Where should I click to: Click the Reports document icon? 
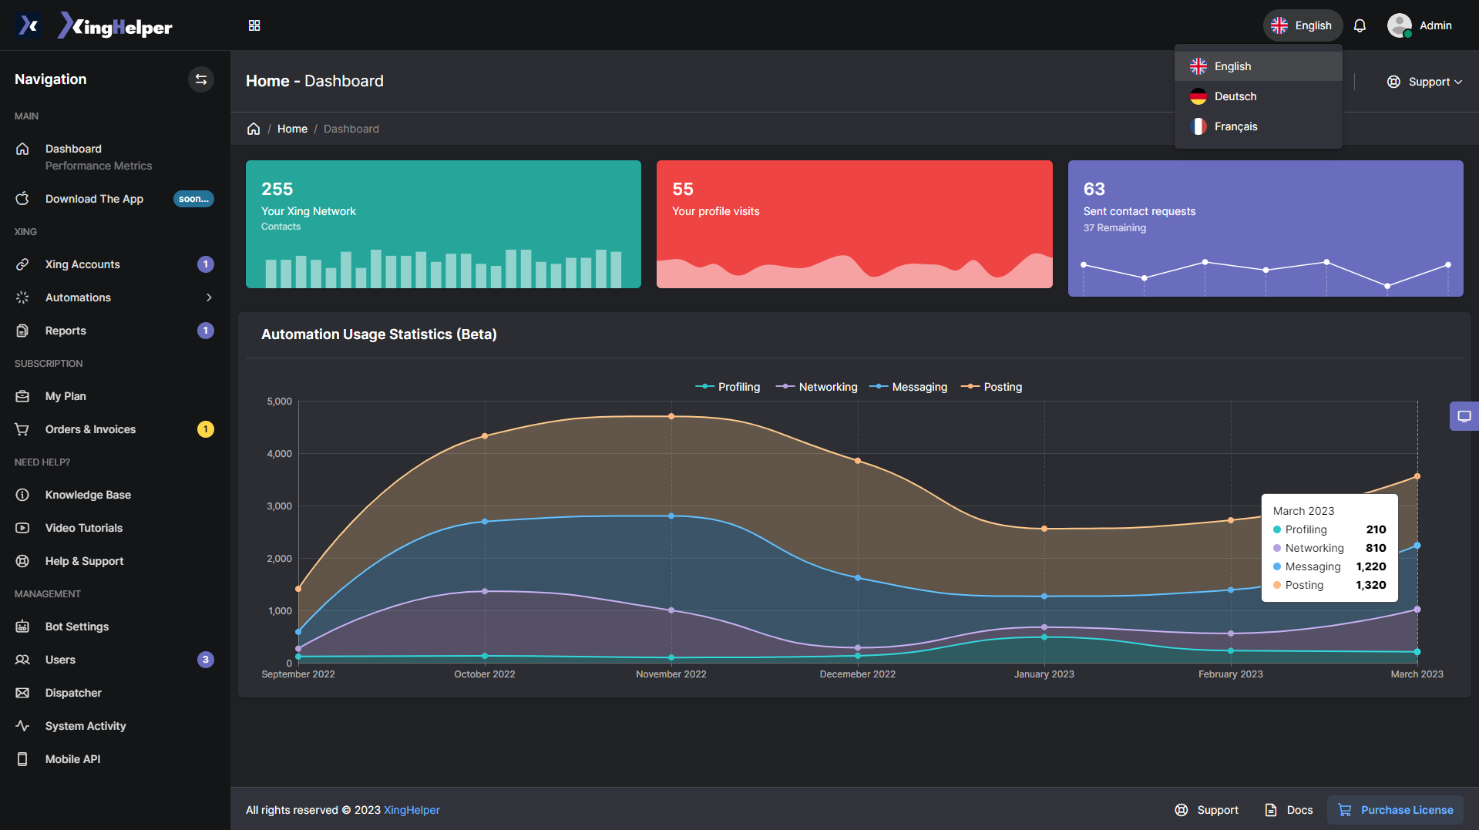pyautogui.click(x=22, y=331)
